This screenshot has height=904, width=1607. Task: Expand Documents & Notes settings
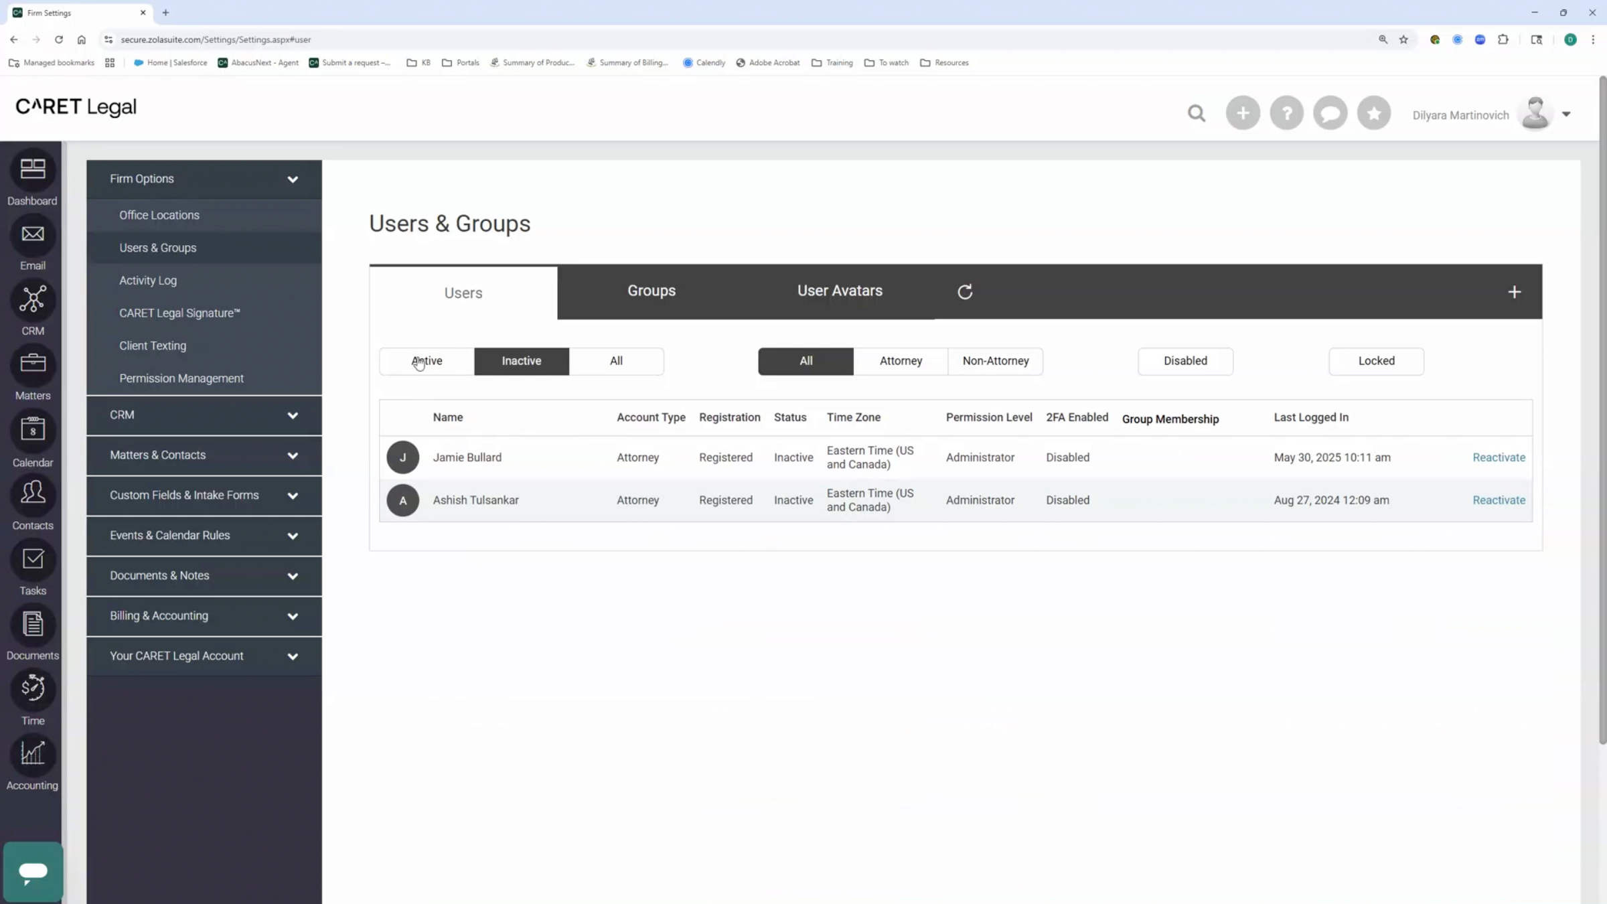[x=204, y=576]
